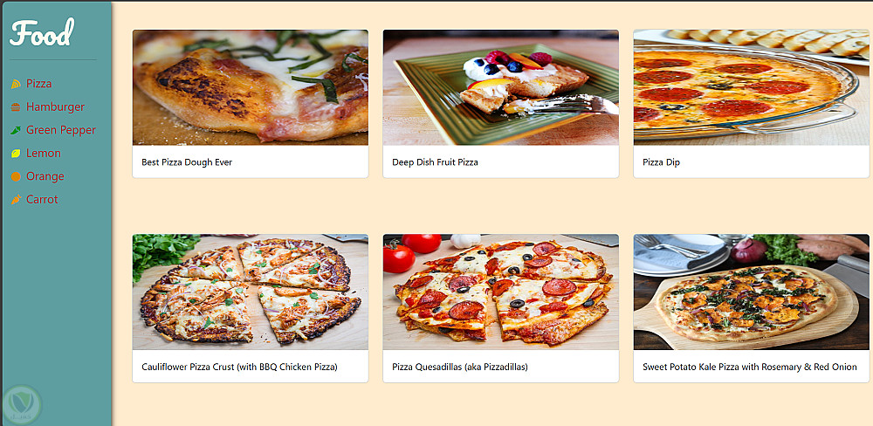Image resolution: width=873 pixels, height=426 pixels.
Task: Click the orange circle icon
Action: click(x=16, y=176)
